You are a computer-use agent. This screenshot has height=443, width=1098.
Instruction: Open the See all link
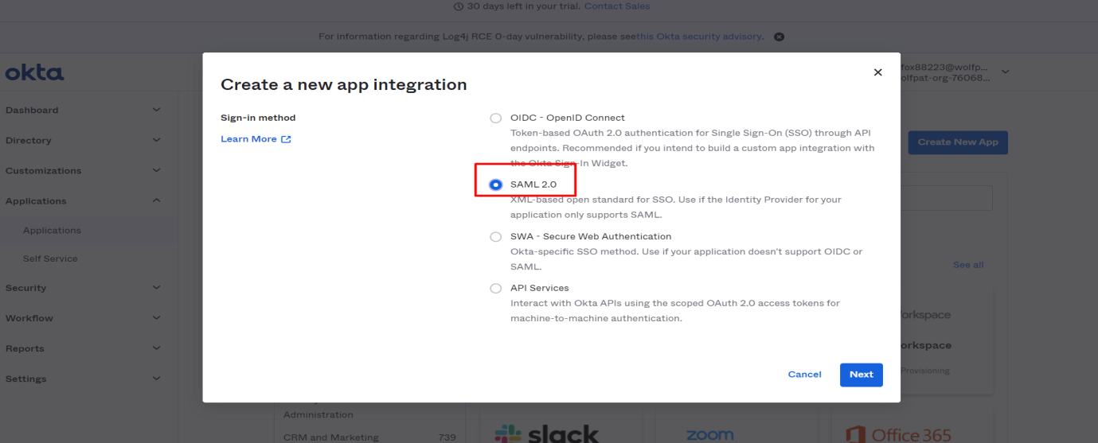[x=968, y=265]
